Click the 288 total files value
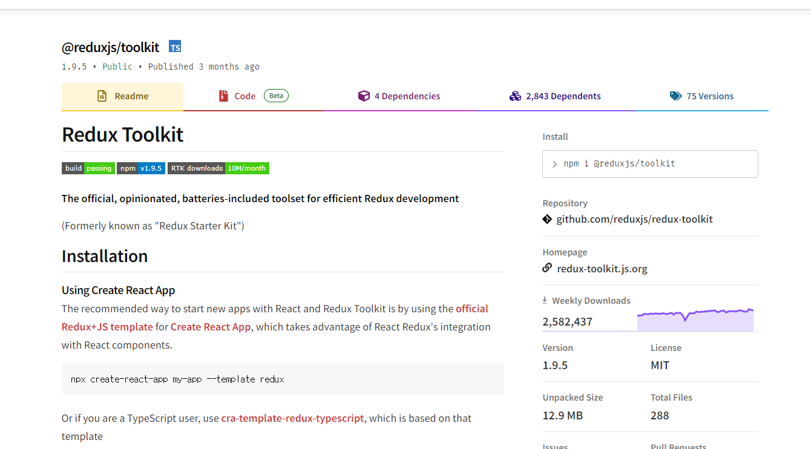The height and width of the screenshot is (449, 811). point(660,416)
